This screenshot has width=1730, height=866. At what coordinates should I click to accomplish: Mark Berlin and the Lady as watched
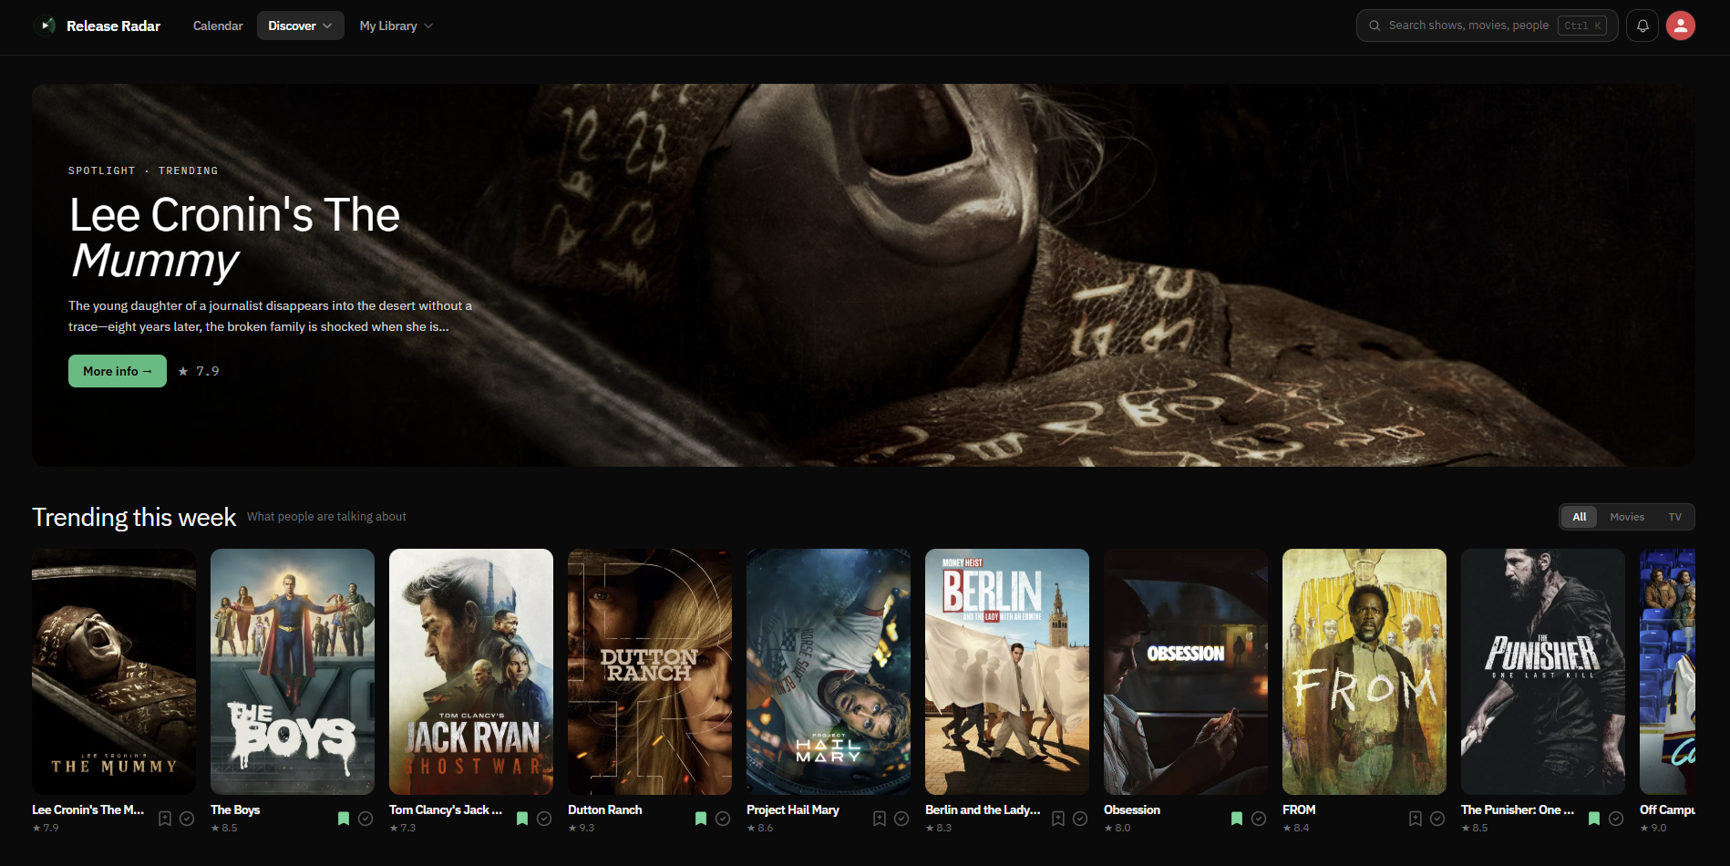[1080, 819]
